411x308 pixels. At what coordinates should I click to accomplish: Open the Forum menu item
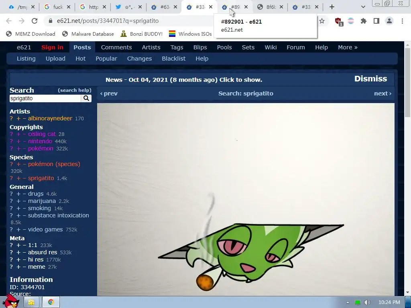296,47
